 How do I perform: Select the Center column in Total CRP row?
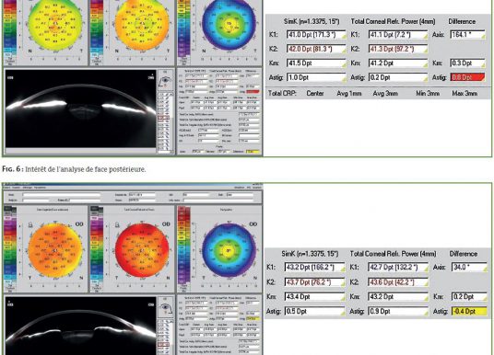click(x=314, y=94)
